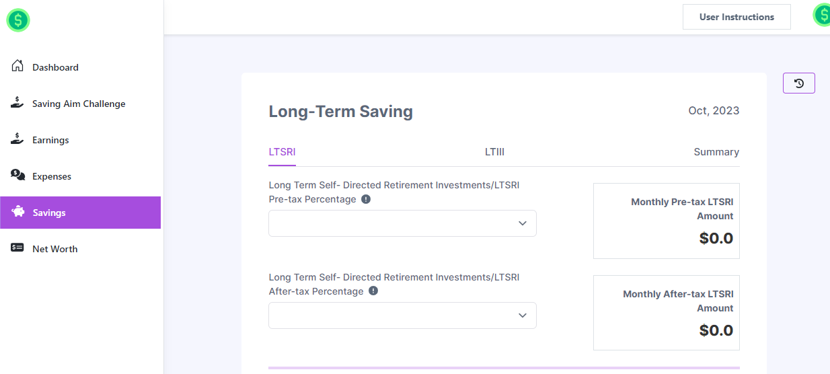Click the Savings piggy bank icon
Image resolution: width=830 pixels, height=374 pixels.
pyautogui.click(x=18, y=212)
